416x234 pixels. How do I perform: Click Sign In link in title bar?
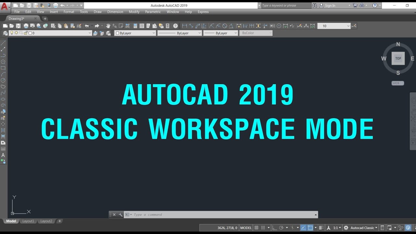(x=330, y=6)
